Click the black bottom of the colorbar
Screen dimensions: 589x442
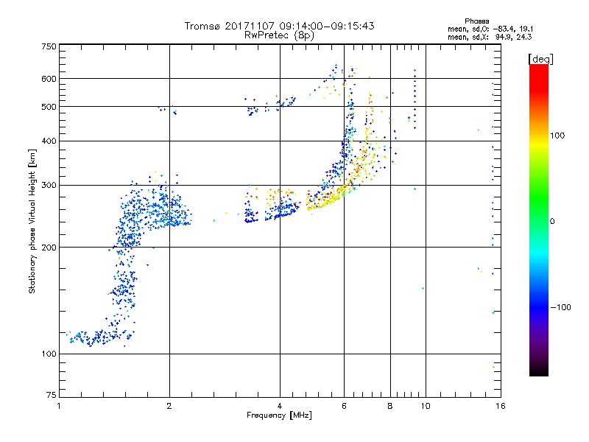(539, 371)
